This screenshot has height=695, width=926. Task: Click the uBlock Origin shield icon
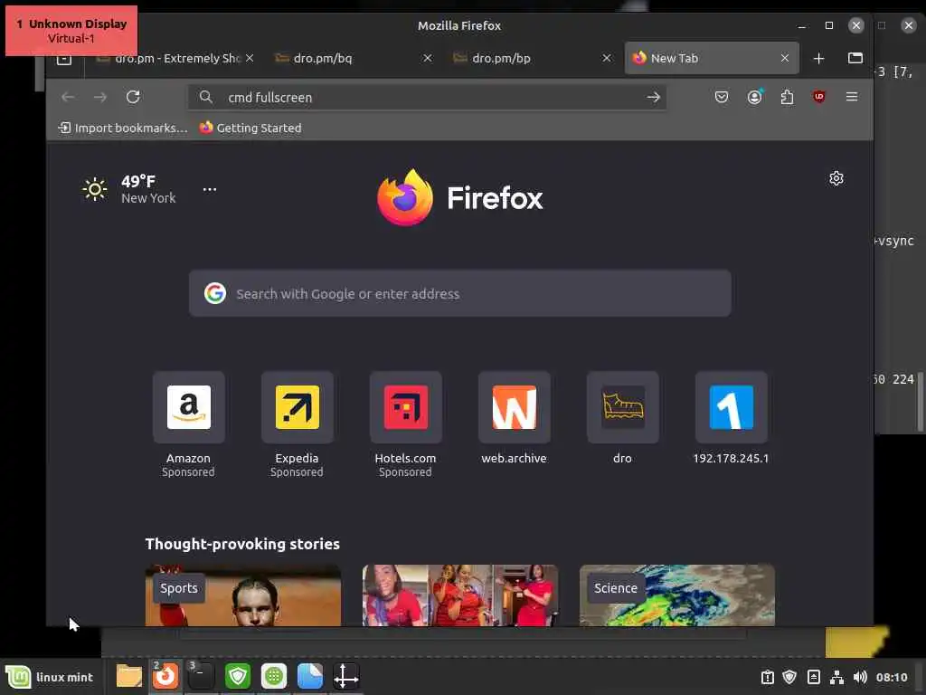click(819, 97)
